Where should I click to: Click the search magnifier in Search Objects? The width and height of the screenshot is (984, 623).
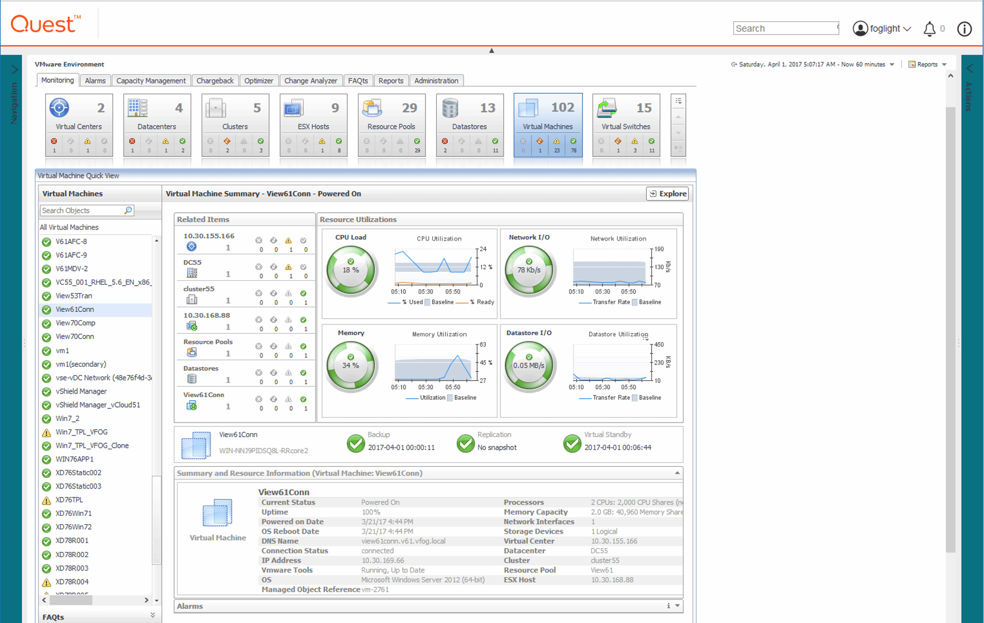tap(128, 210)
